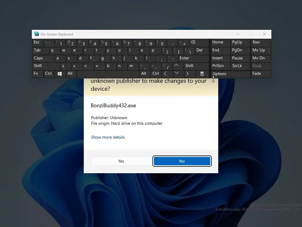This screenshot has height=227, width=302.
Task: Click the Tab key
Action: 40,50
